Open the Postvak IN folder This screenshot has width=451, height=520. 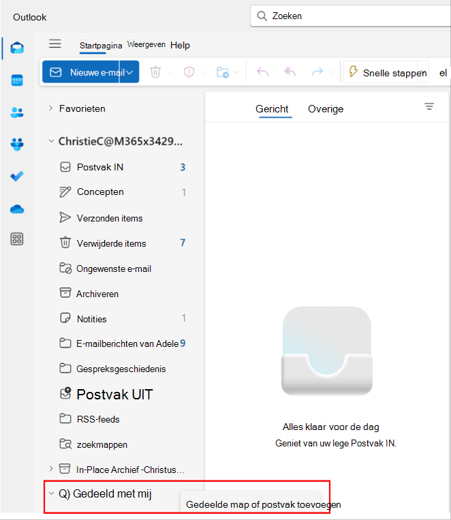coord(123,167)
